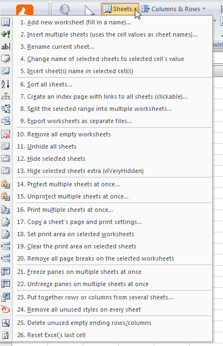Select Remove all page breaks on selected worksheets

pos(113,258)
